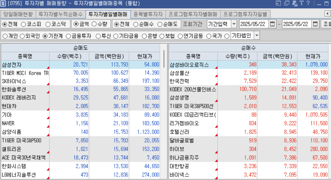Click red marker on 삼성바이오로직스 row
Screen dimensions: 331x180
tap(216, 68)
